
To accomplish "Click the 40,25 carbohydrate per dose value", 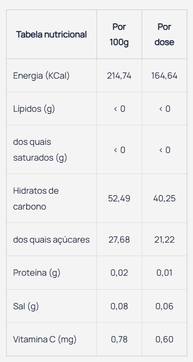I will pos(164,199).
